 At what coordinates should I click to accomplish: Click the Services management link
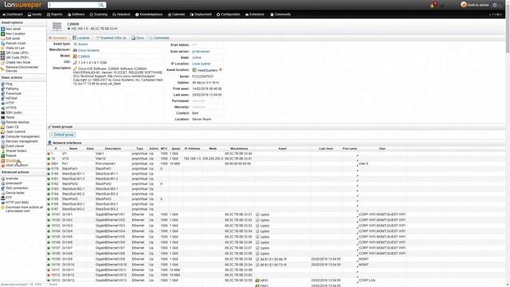point(22,142)
